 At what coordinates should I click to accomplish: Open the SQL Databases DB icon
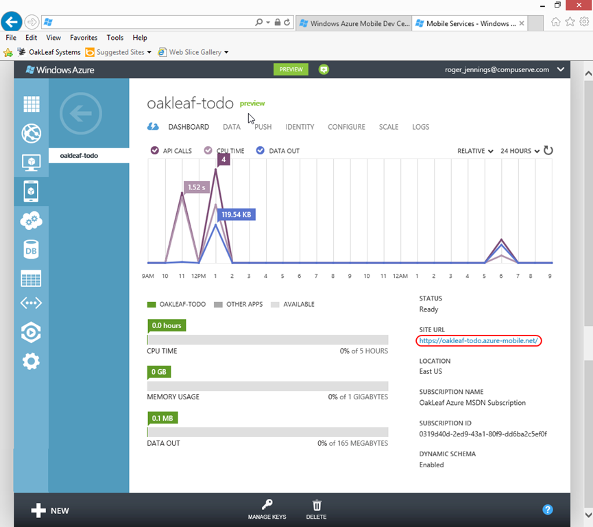(x=31, y=250)
